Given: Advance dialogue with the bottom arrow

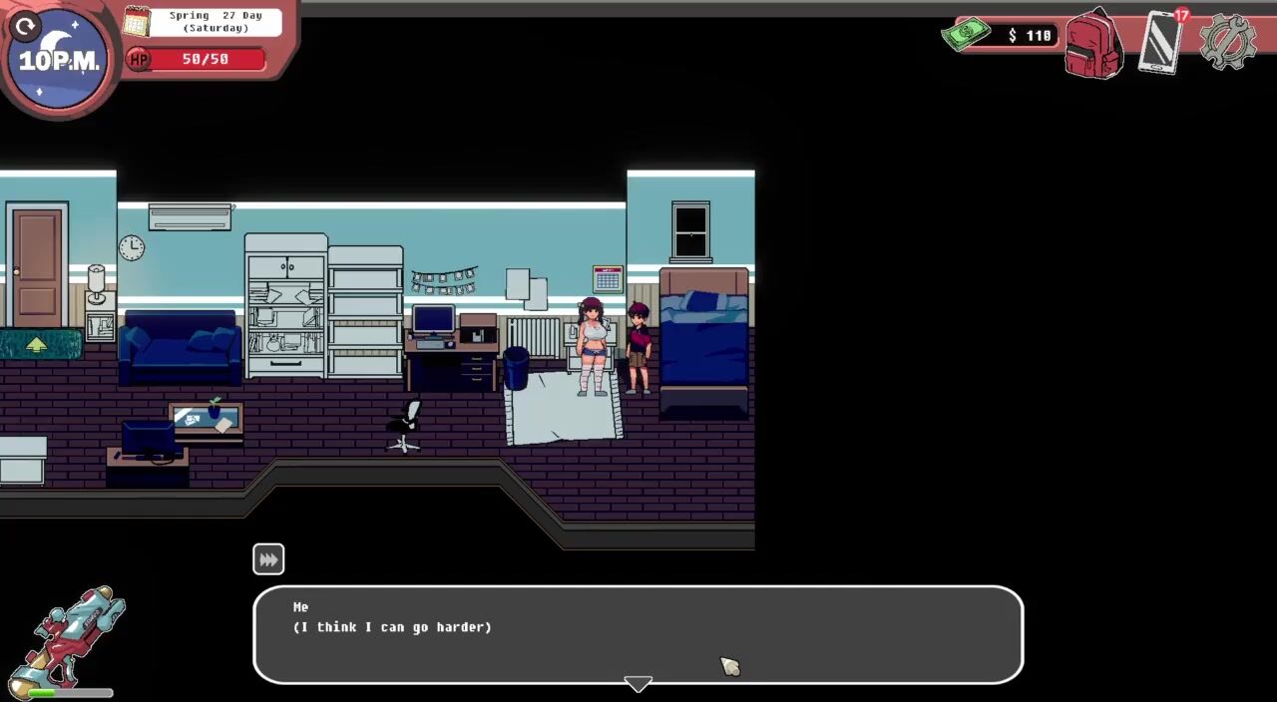Looking at the screenshot, I should [638, 683].
